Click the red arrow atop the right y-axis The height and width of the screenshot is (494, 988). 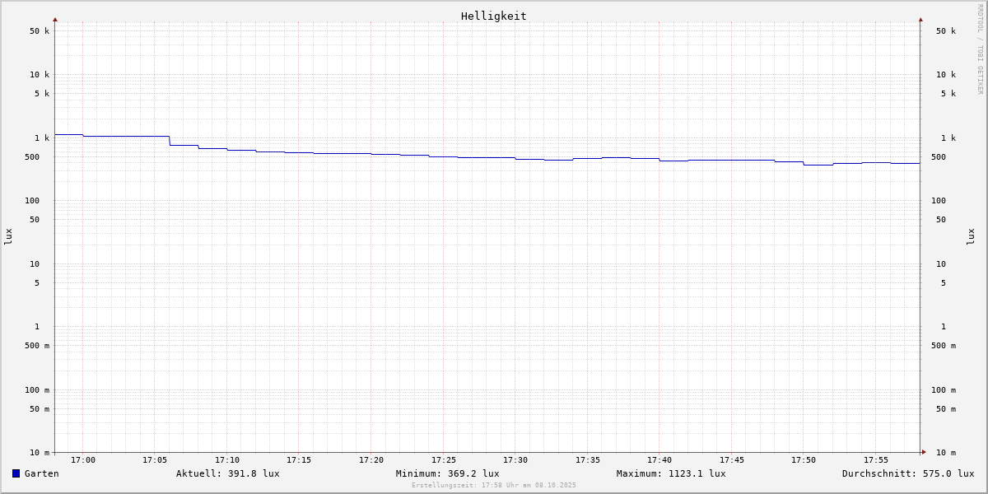pyautogui.click(x=920, y=19)
